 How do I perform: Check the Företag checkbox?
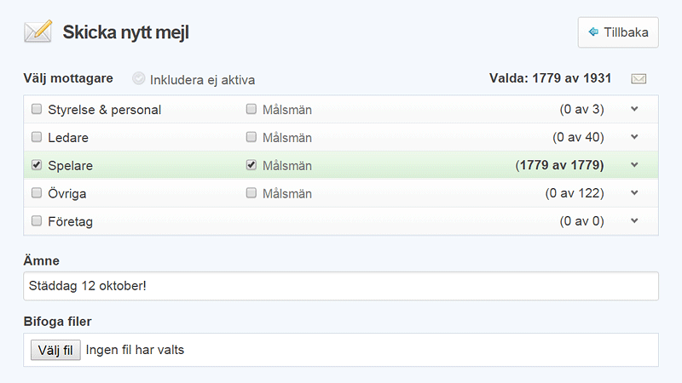[x=37, y=221]
